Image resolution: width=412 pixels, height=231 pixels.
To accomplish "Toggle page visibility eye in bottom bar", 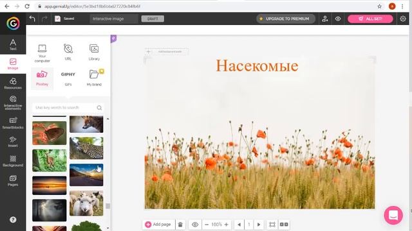I will click(195, 225).
